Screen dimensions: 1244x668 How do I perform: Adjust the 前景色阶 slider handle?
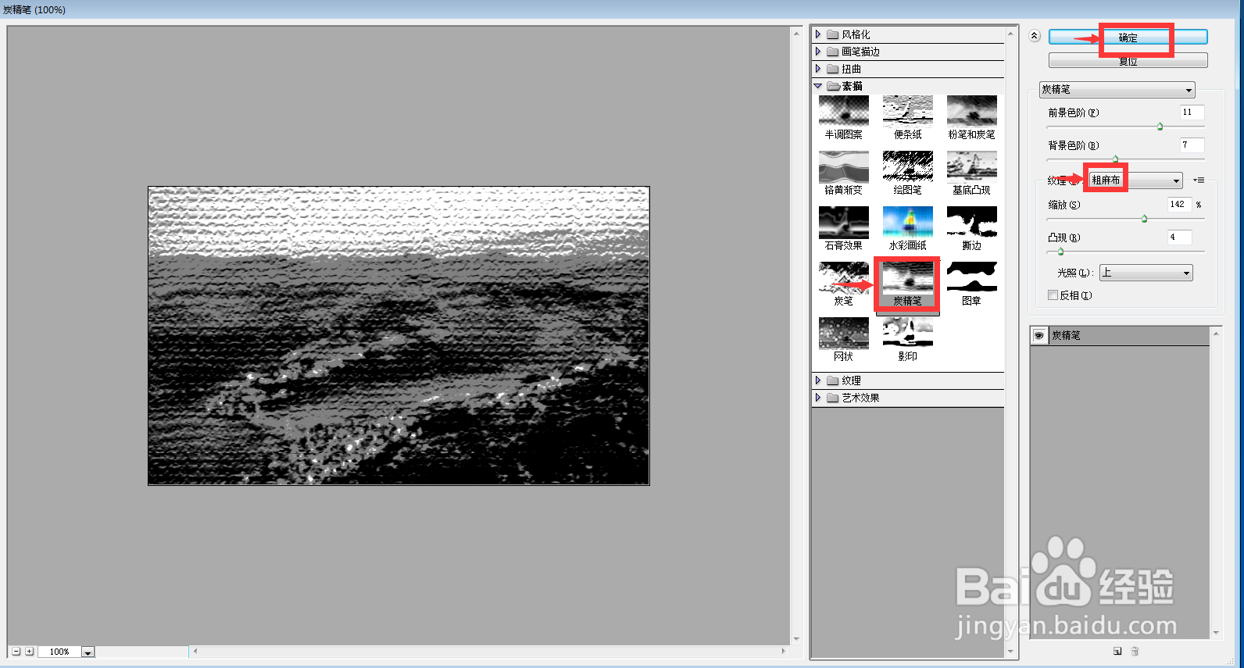pyautogui.click(x=1160, y=127)
